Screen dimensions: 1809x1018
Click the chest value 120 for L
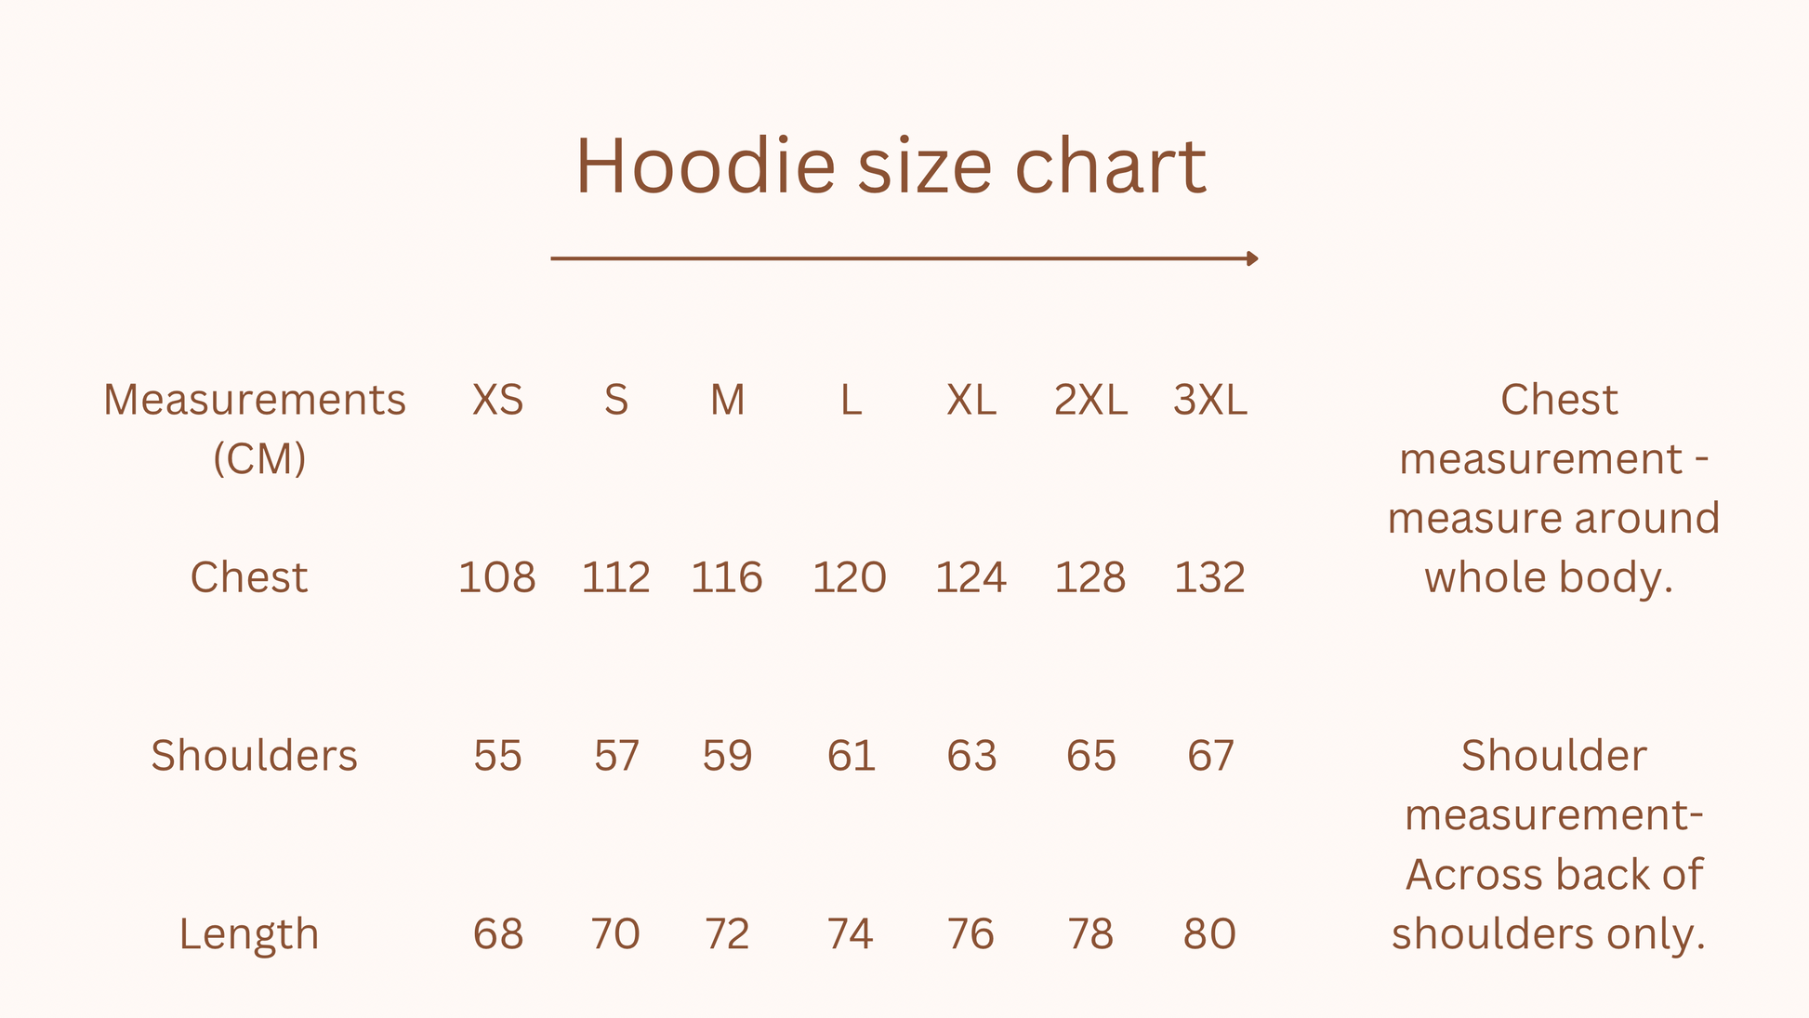tap(849, 577)
